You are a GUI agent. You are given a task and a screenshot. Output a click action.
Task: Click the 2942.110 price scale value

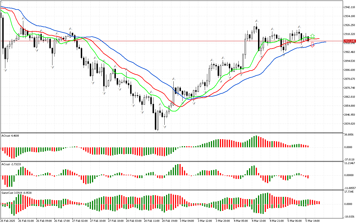(x=349, y=7)
